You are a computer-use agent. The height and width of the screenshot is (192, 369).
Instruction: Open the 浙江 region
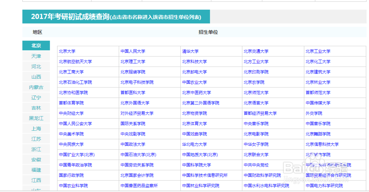click(36, 150)
